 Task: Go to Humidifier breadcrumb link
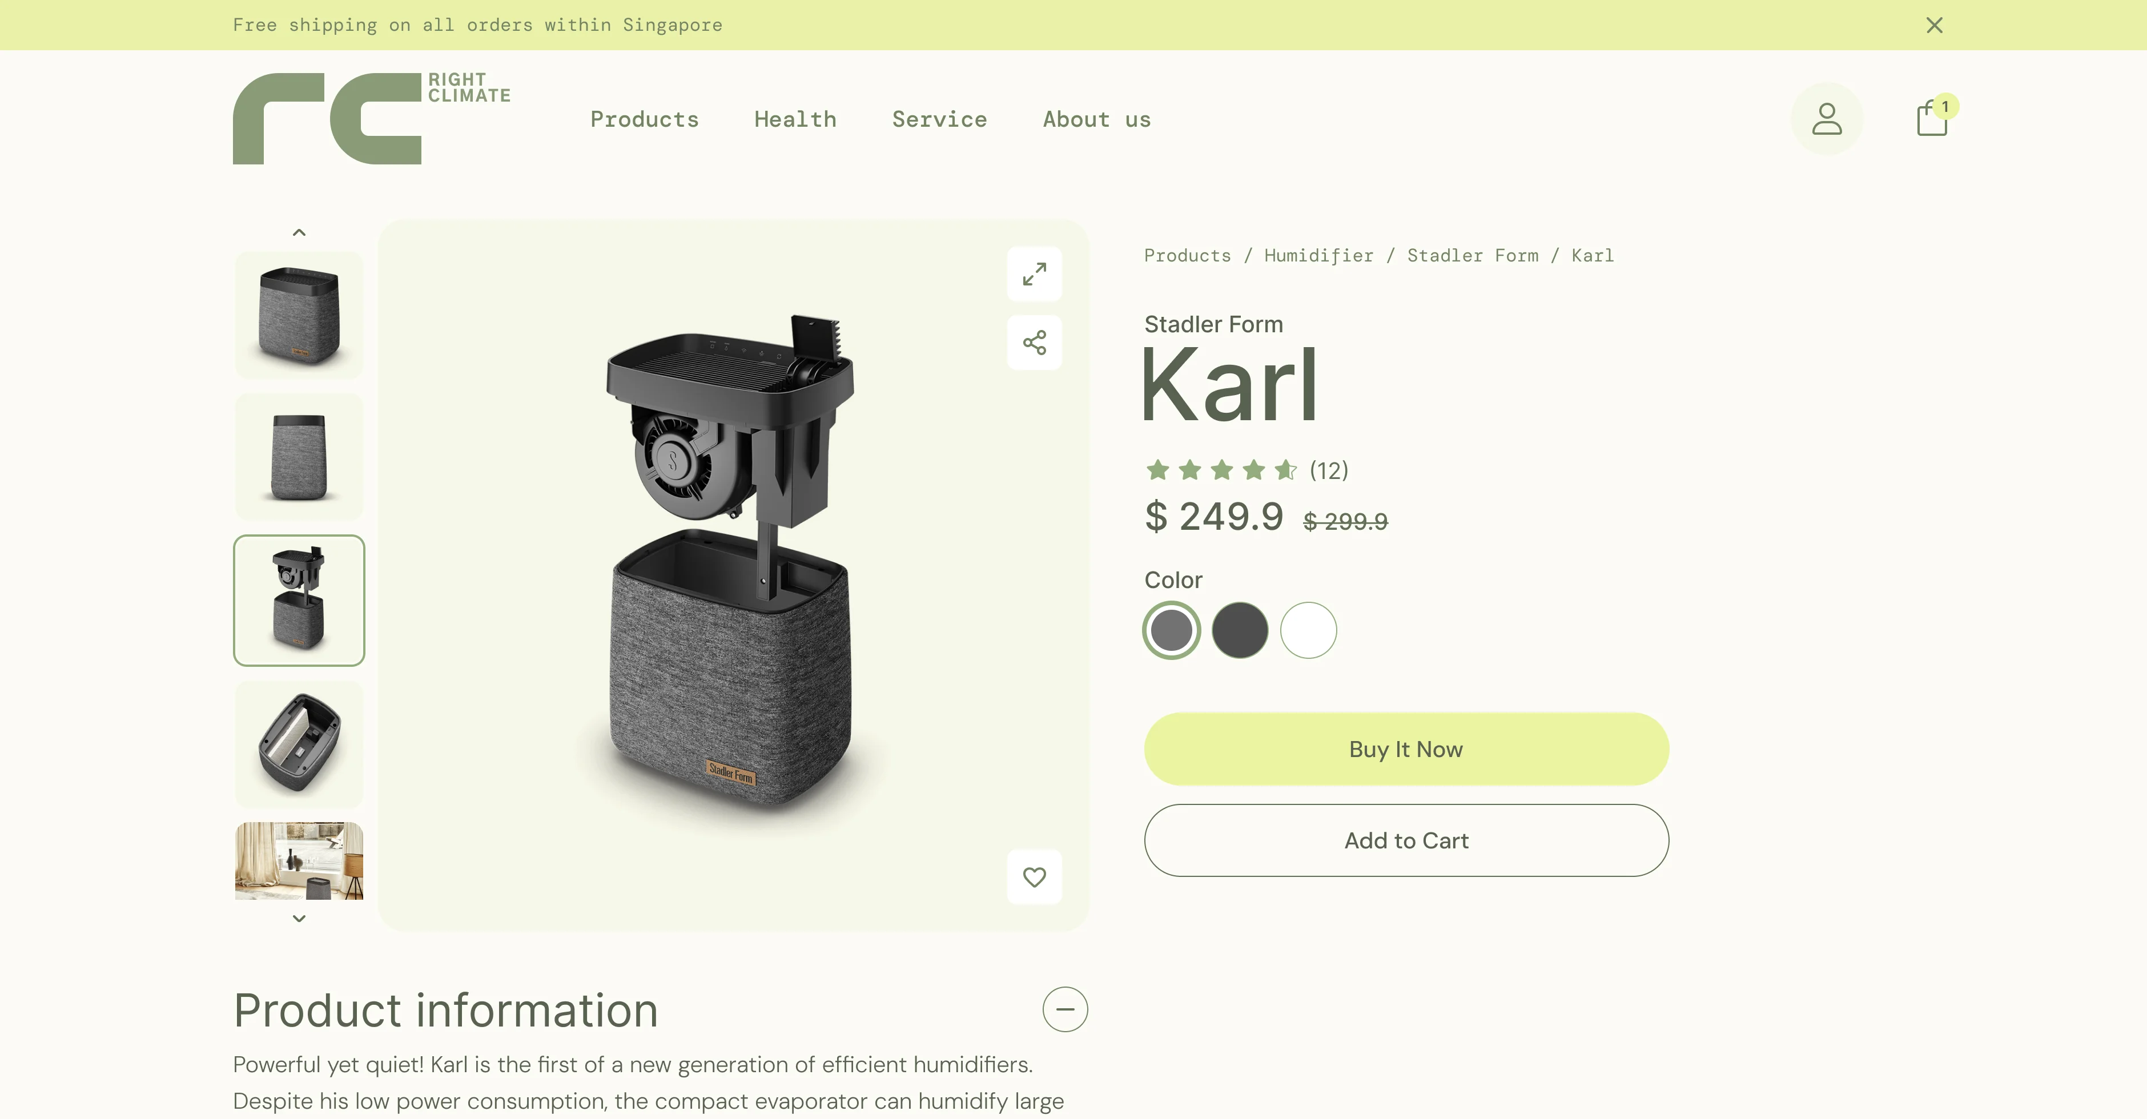(x=1318, y=255)
